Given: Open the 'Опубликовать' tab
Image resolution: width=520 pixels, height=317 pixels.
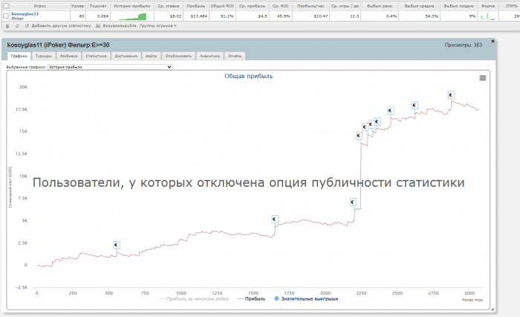Looking at the screenshot, I should pyautogui.click(x=178, y=56).
